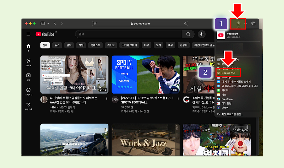This screenshot has height=168, width=284.
Task: Click the SPOTV channel avatar
Action: click(115, 100)
